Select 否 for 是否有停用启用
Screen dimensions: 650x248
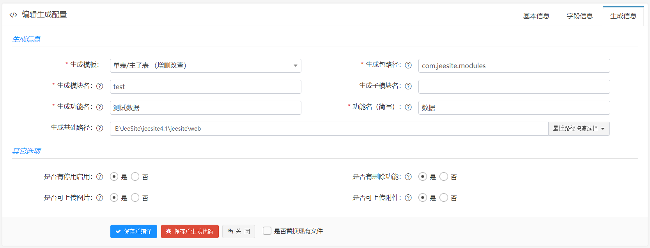(135, 177)
